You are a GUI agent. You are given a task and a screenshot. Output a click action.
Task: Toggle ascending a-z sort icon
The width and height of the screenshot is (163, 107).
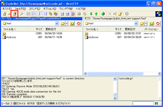click(40, 14)
